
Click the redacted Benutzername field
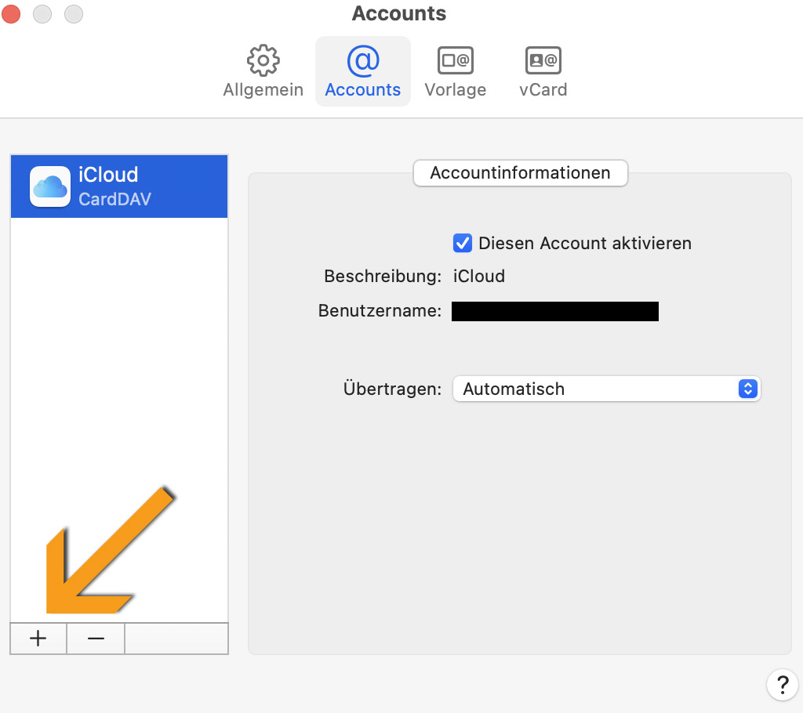tap(554, 311)
